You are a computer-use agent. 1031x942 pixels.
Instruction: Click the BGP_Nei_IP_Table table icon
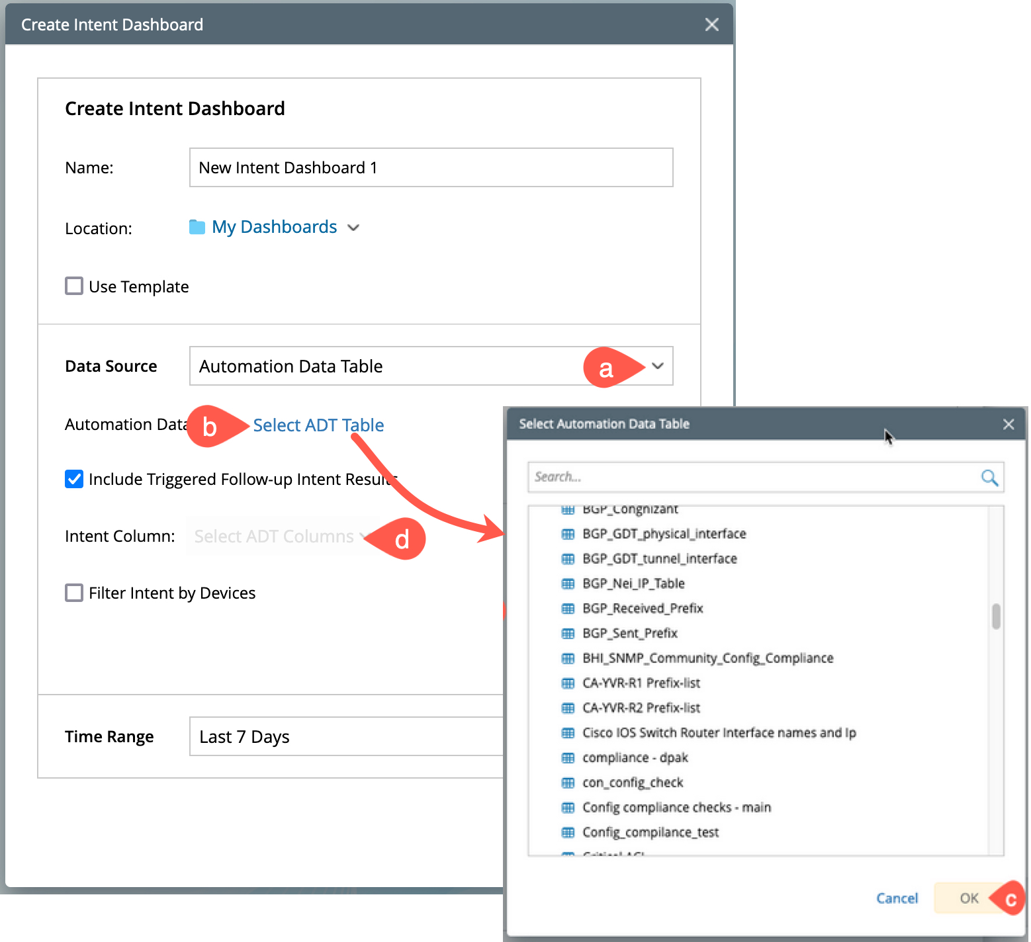(568, 583)
